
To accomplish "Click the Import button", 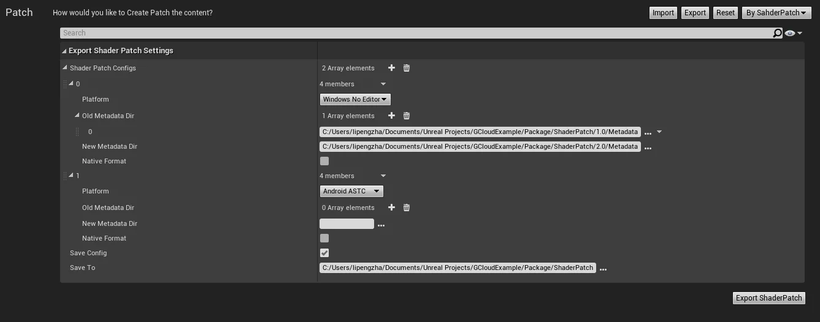I will point(662,13).
